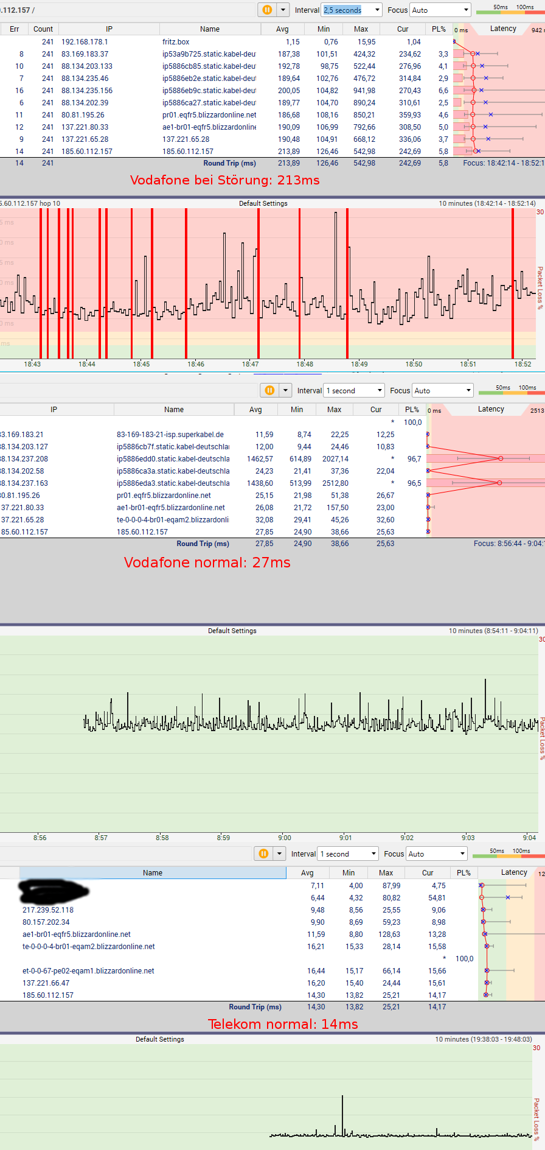Sort by Max column in Vodafone normal table
The height and width of the screenshot is (1150, 545).
[x=334, y=410]
